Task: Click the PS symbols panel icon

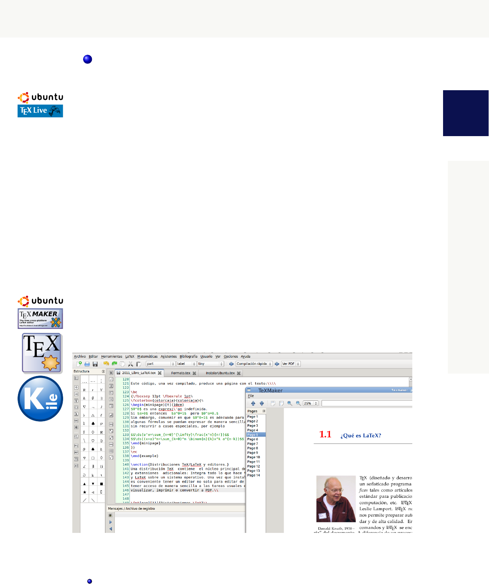Action: tap(76, 445)
